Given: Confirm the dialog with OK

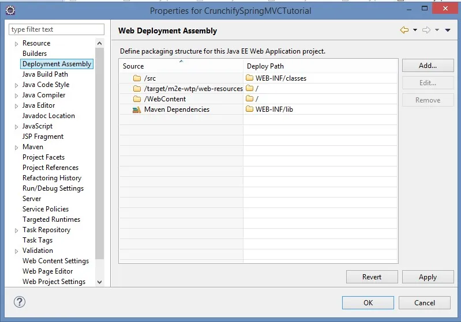Looking at the screenshot, I should point(368,302).
